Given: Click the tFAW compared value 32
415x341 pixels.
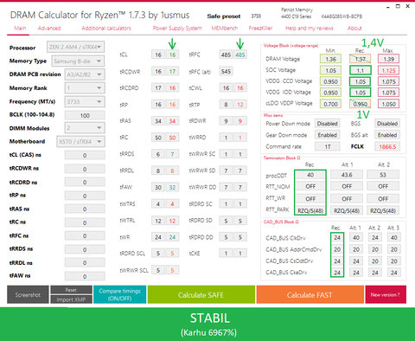Looking at the screenshot, I should (172, 187).
